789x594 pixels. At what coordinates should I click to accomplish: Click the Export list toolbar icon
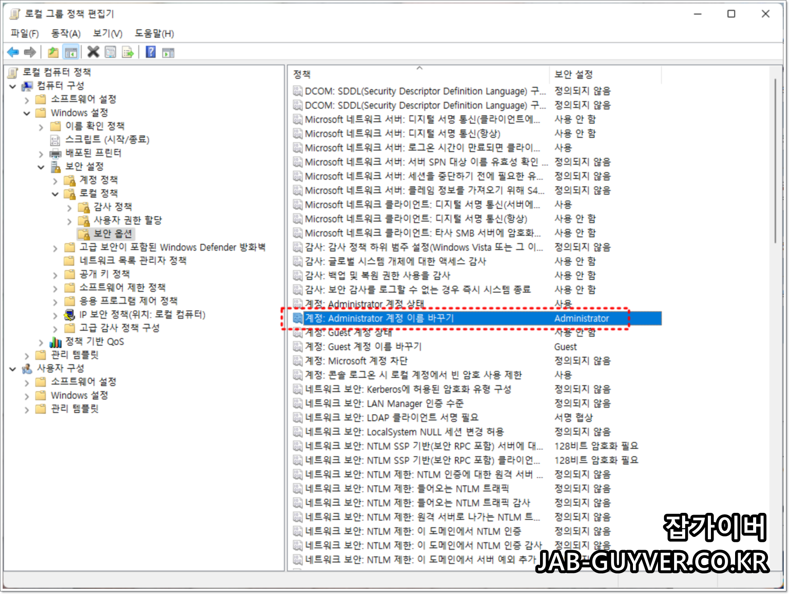click(128, 52)
